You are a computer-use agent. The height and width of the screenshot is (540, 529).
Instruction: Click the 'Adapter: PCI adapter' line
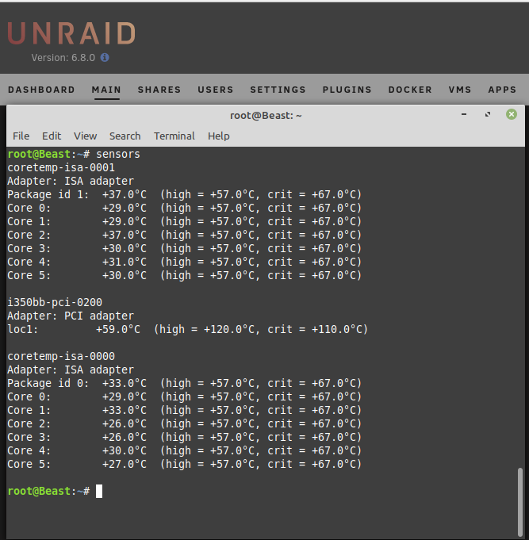tap(71, 316)
